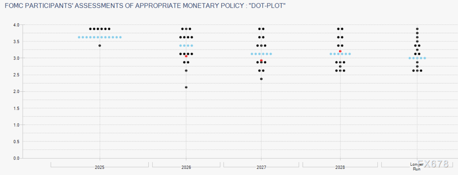This screenshot has width=458, height=175.
Task: Select the red dot in the 2027 column
Action: click(x=261, y=60)
